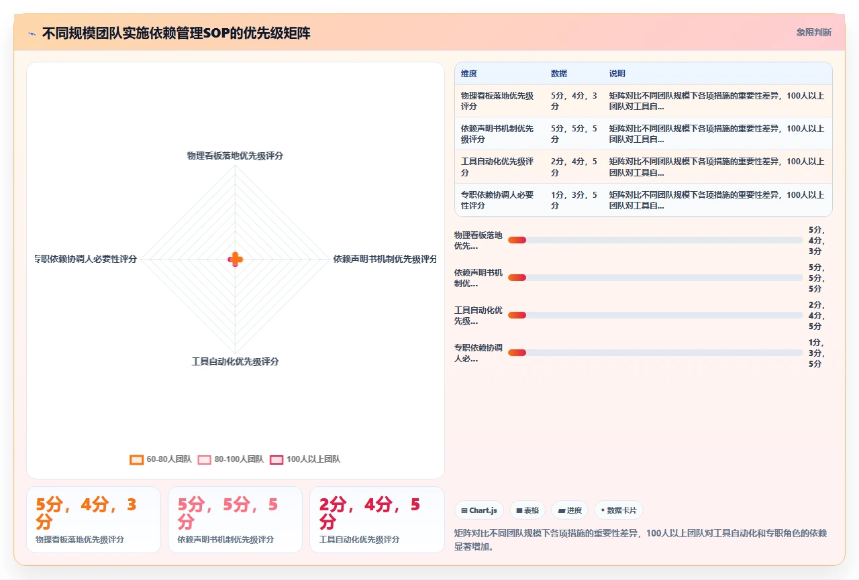Click the 5分，4分，3分 table data cell
This screenshot has height=580, width=859.
click(574, 101)
